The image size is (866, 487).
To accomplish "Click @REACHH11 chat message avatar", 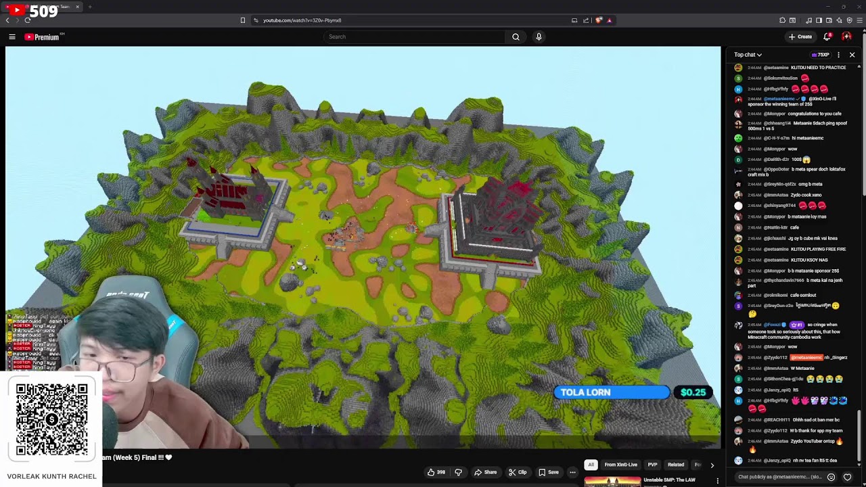I will (738, 419).
